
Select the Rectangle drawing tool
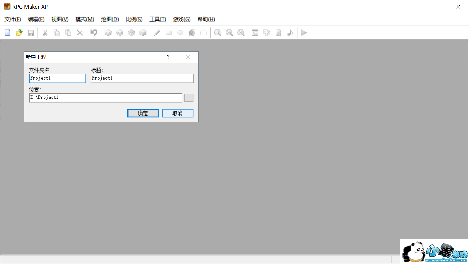click(169, 33)
